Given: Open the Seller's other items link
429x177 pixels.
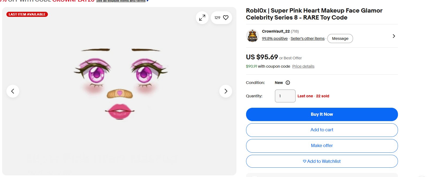Looking at the screenshot, I should pyautogui.click(x=307, y=39).
